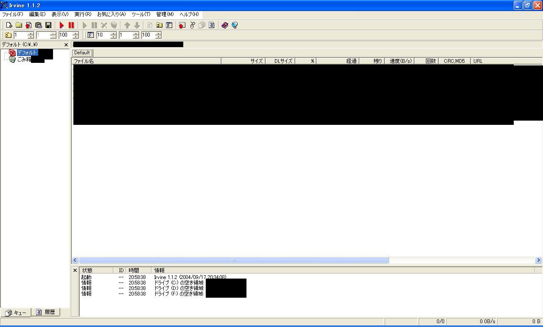Close the log panel with its X button
The image size is (543, 327).
click(75, 270)
